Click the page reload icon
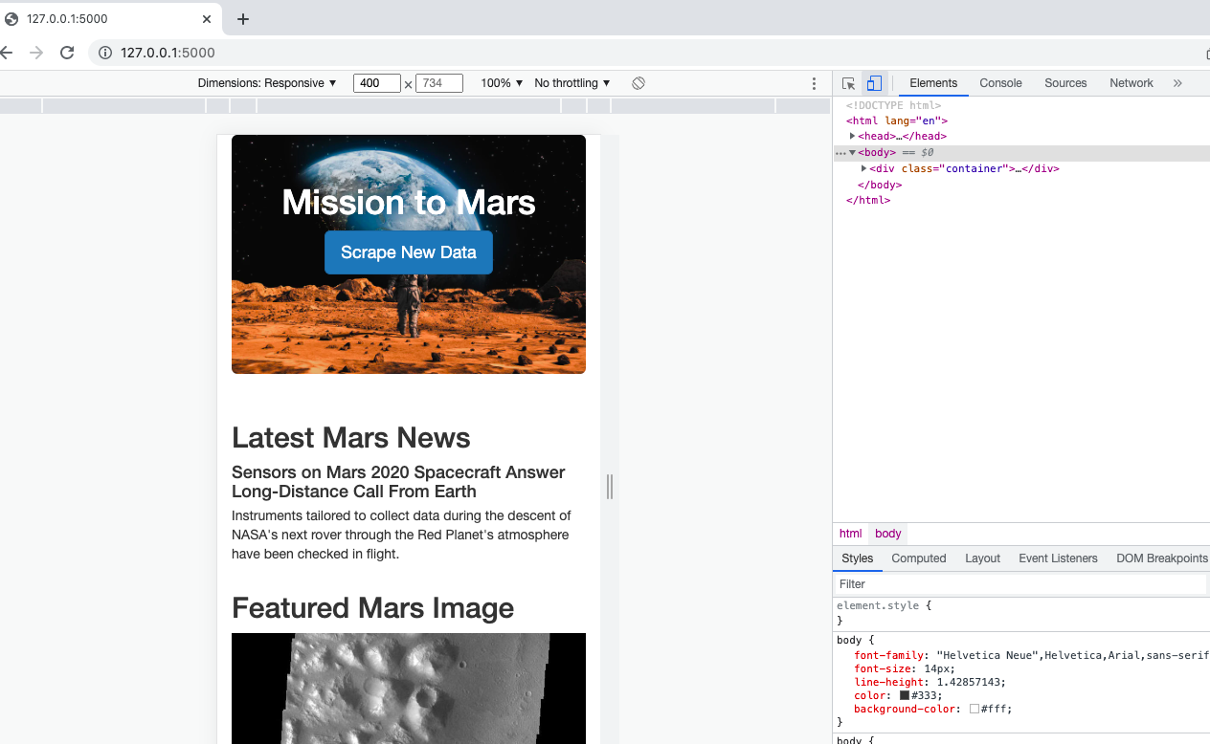The width and height of the screenshot is (1210, 744). (66, 53)
